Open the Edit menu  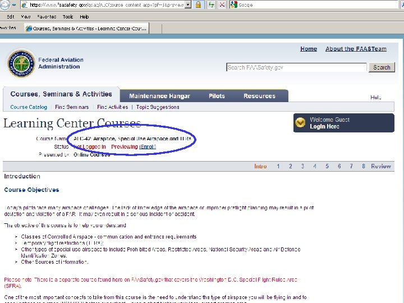pyautogui.click(x=10, y=17)
